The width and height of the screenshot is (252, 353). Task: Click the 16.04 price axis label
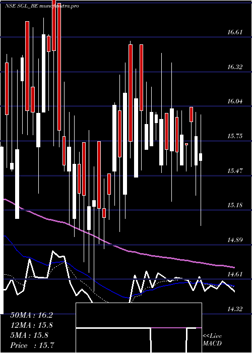(x=235, y=101)
